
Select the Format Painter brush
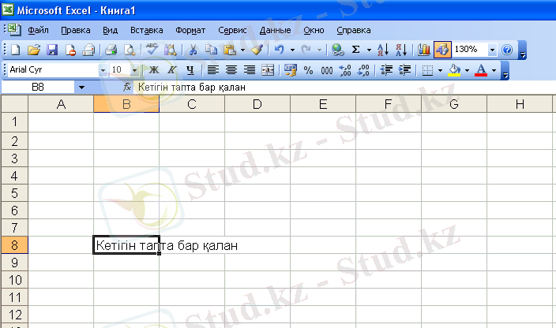click(257, 50)
